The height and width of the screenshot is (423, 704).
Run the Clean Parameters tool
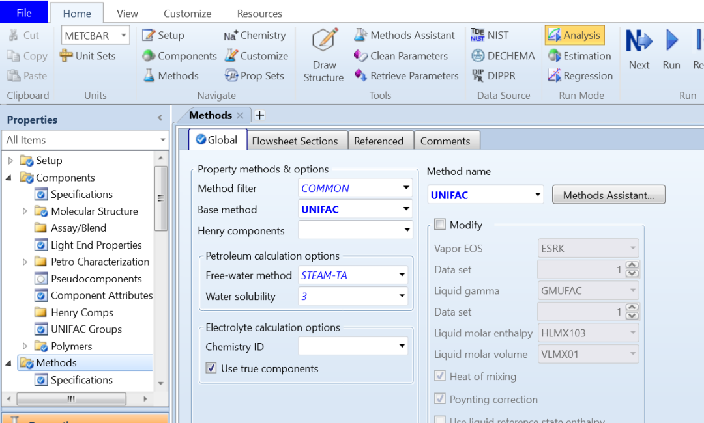coord(400,56)
